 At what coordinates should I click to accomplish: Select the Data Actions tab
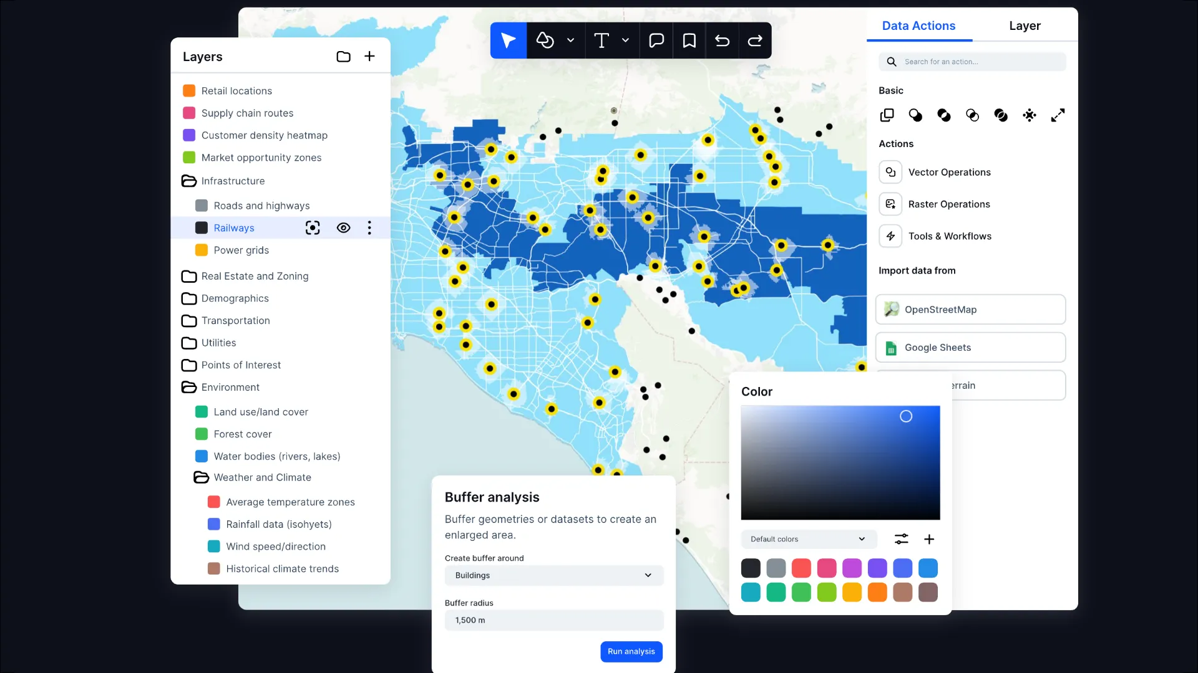[918, 26]
